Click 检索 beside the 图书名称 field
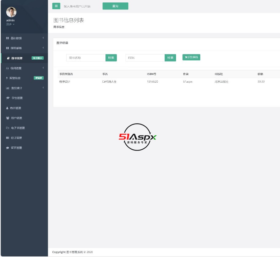Screen dimensions: 280x257 click(x=111, y=58)
